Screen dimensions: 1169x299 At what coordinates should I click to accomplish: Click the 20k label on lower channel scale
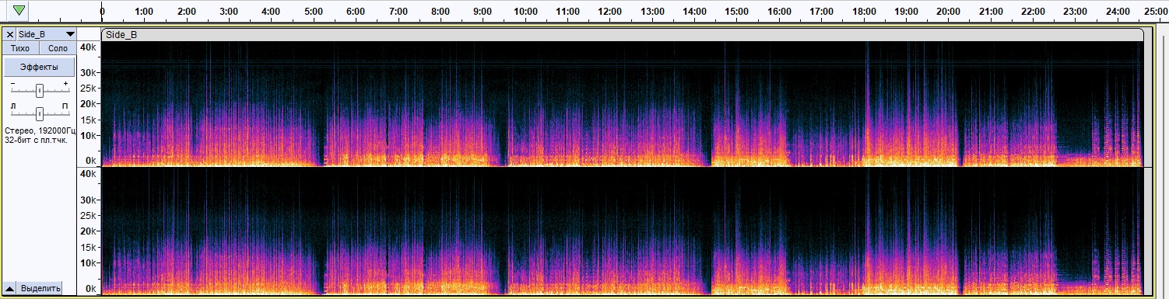tap(89, 231)
